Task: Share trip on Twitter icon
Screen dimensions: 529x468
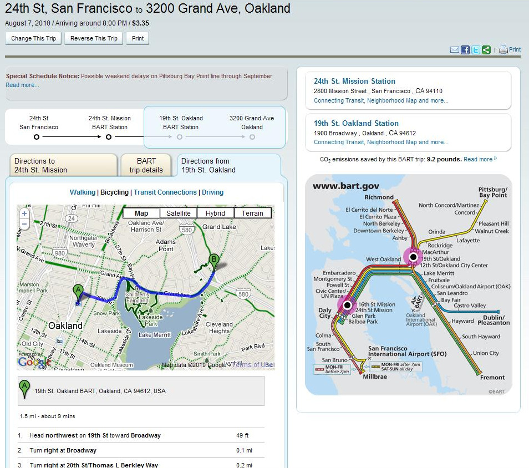Action: coord(476,50)
